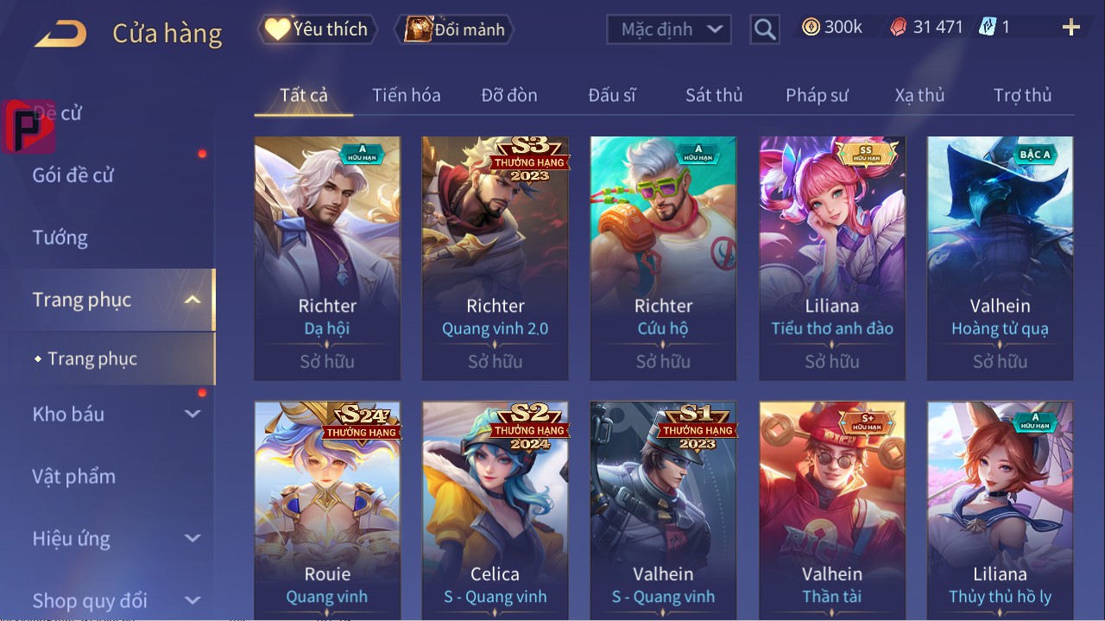Select the Richter Dạ hội skin card
The image size is (1105, 621).
pyautogui.click(x=327, y=257)
